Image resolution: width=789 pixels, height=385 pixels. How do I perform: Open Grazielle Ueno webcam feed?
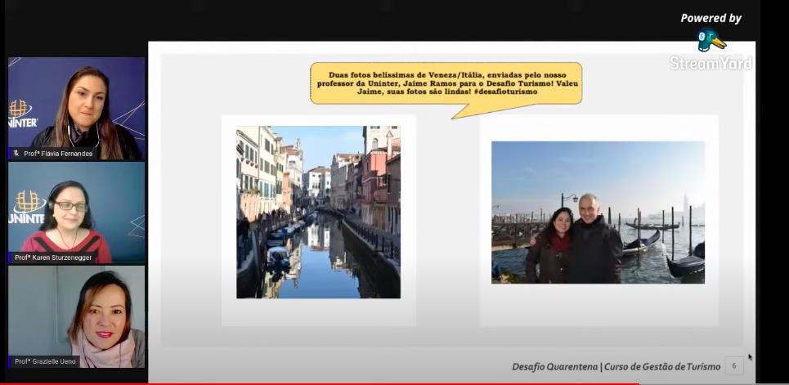(78, 315)
